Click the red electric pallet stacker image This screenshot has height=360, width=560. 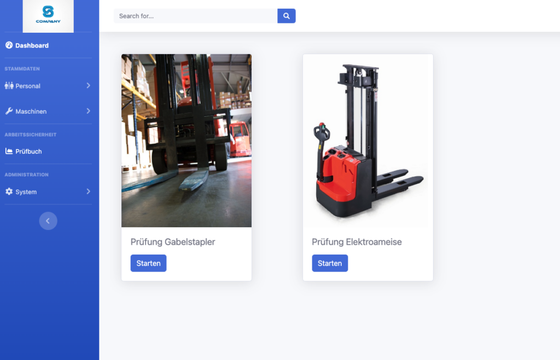point(368,140)
